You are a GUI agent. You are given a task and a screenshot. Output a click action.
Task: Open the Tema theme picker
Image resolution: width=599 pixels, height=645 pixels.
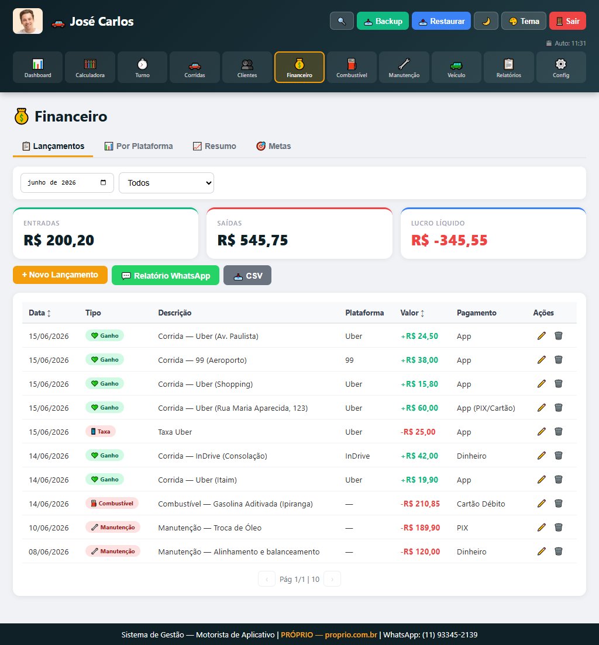click(524, 21)
